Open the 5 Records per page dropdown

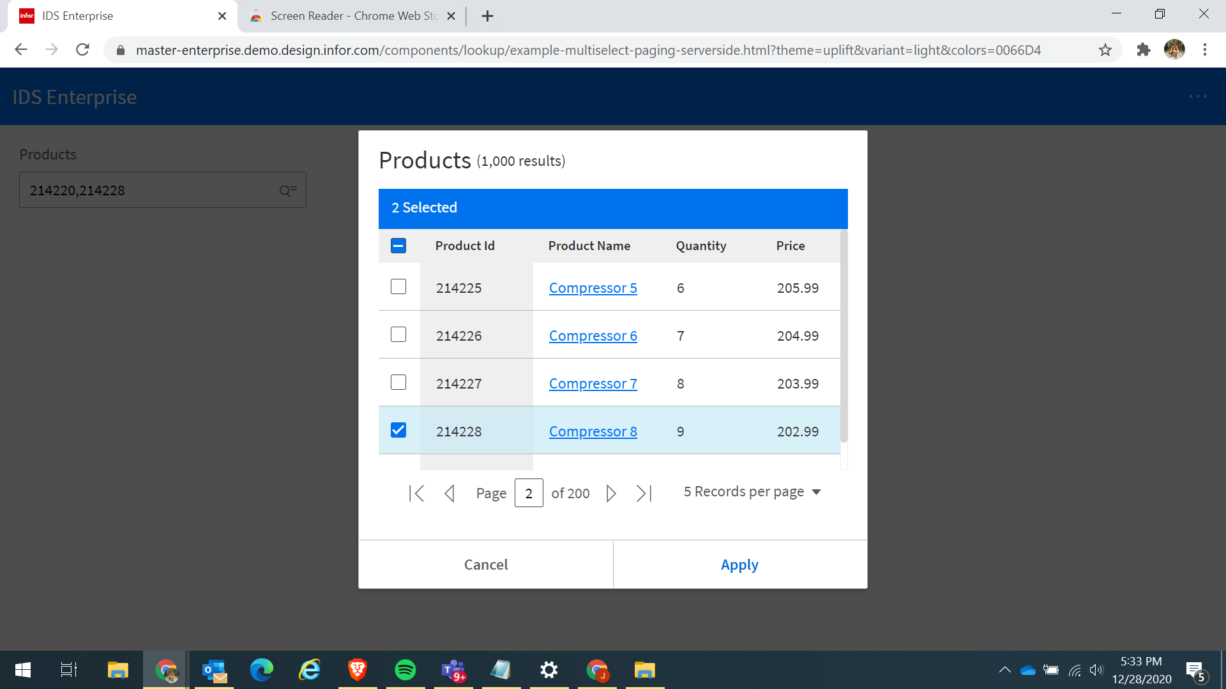[x=752, y=492]
